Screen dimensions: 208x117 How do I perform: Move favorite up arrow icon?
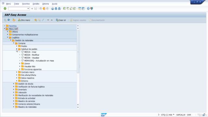(52, 20)
